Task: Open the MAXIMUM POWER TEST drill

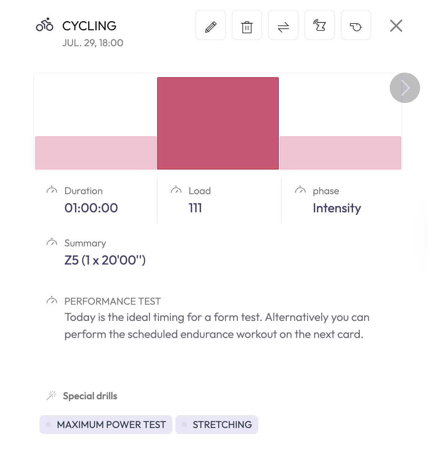Action: [x=106, y=425]
